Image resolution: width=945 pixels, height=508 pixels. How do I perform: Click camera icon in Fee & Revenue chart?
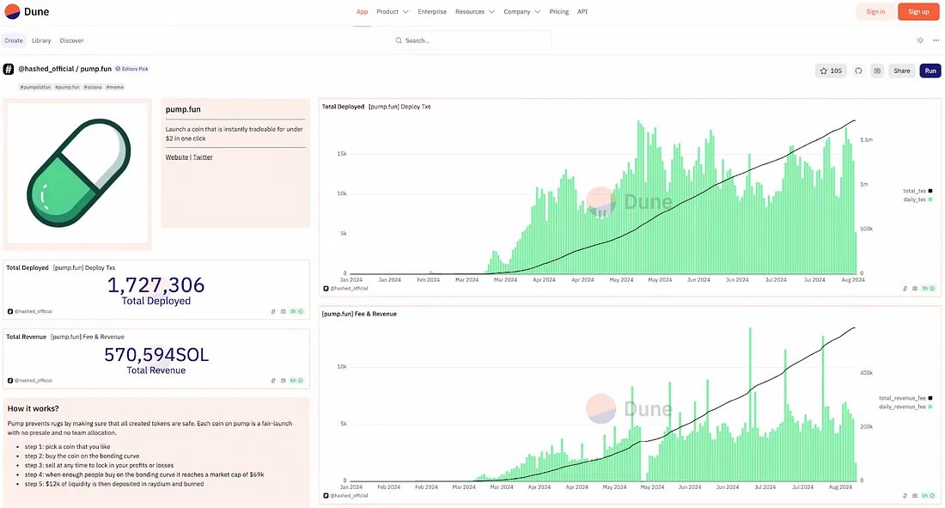(915, 495)
